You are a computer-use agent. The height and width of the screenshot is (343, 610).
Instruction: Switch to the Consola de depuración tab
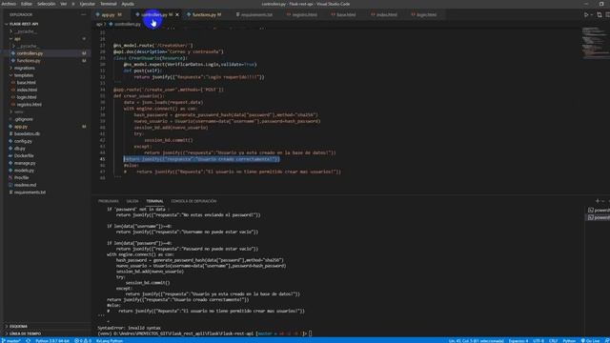pos(193,201)
